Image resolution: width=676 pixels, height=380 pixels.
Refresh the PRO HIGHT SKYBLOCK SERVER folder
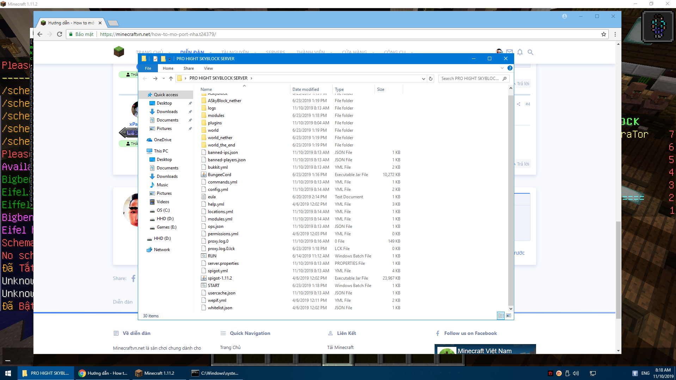click(x=430, y=79)
